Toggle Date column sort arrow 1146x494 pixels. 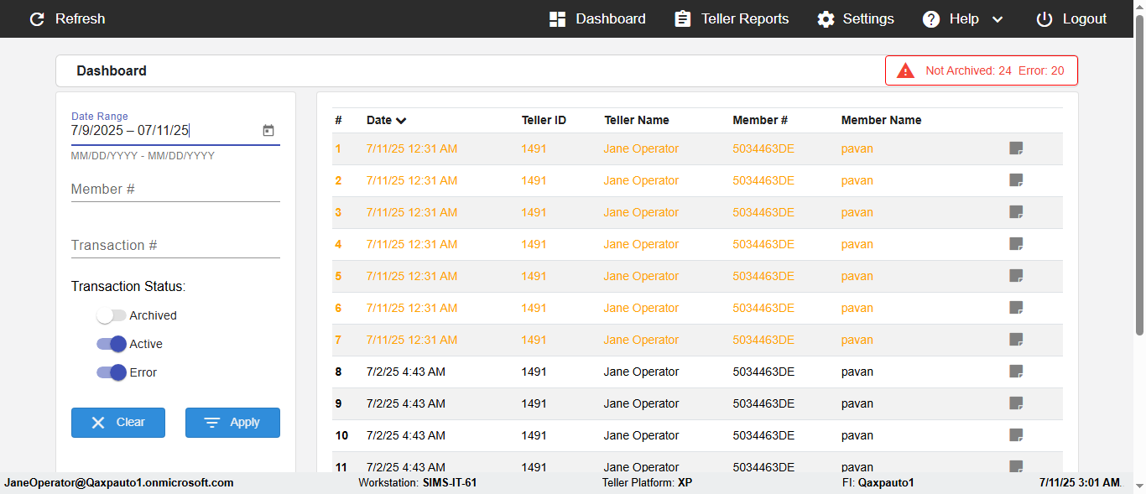[401, 121]
